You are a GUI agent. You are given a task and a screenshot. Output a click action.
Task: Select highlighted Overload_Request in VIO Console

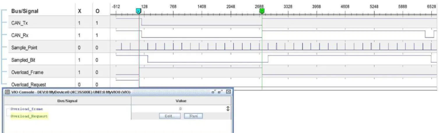pyautogui.click(x=29, y=116)
